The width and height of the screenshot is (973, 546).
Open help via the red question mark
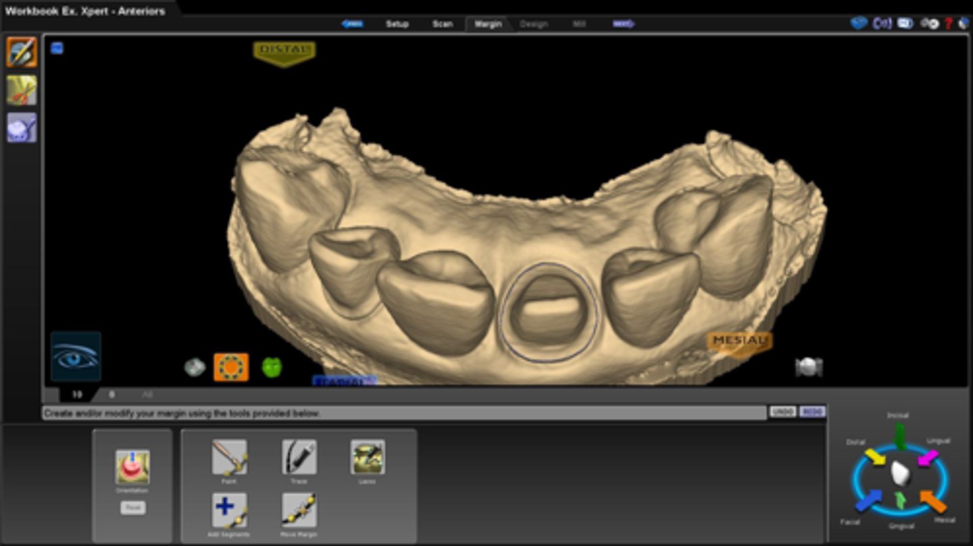click(949, 24)
